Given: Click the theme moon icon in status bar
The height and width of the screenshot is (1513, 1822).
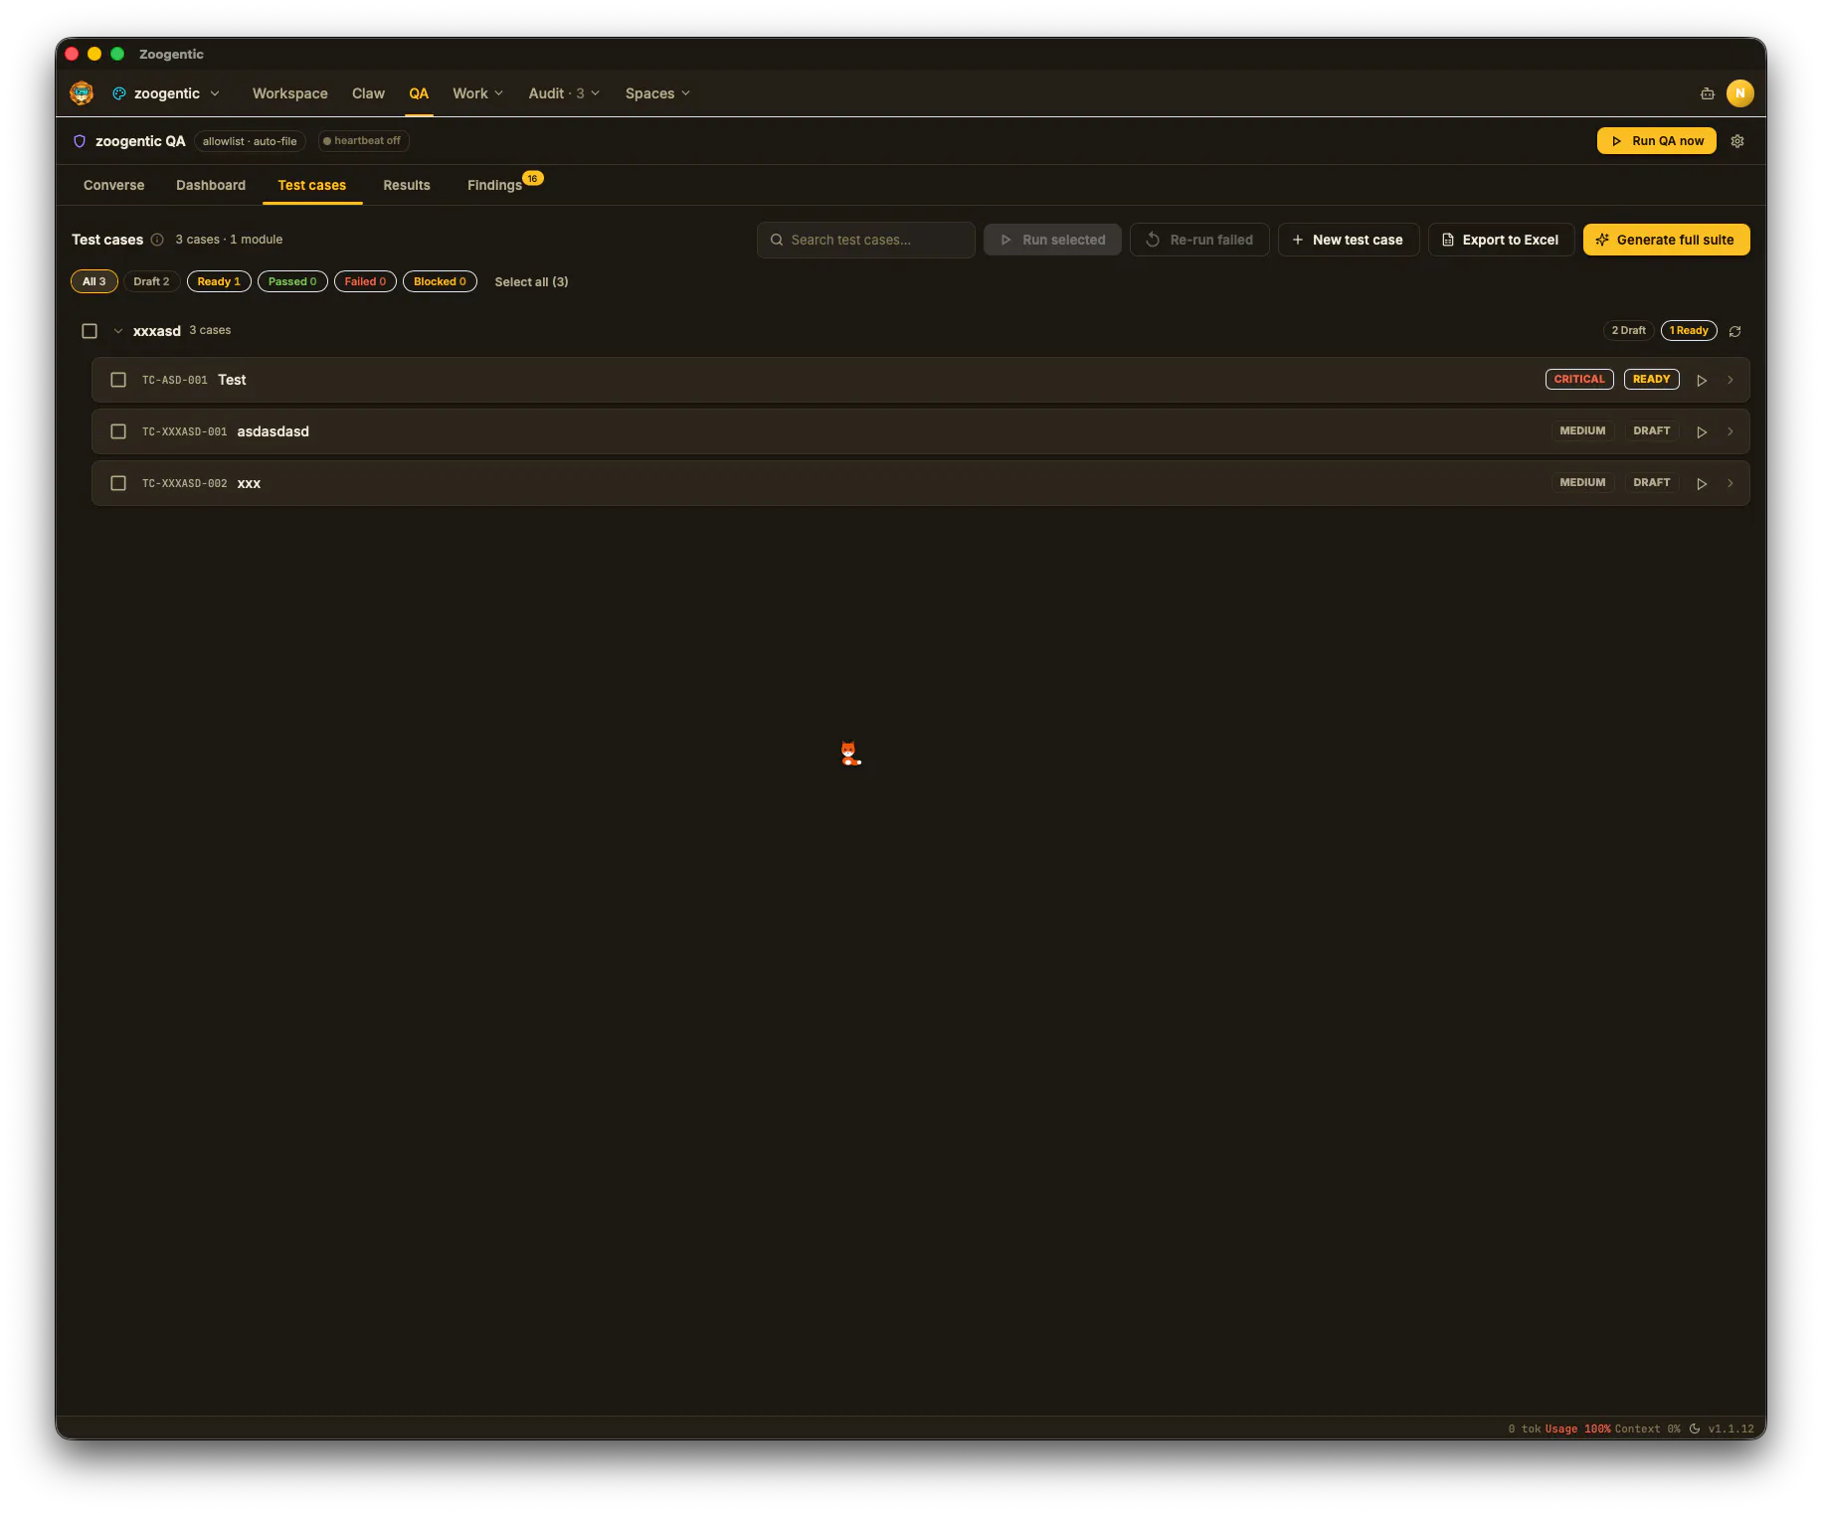Looking at the screenshot, I should [x=1695, y=1429].
